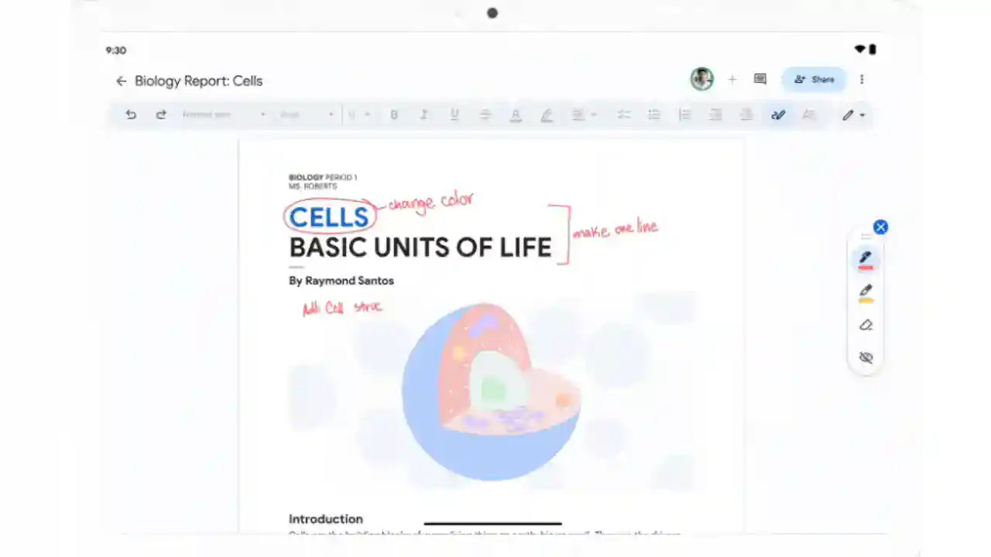Viewport: 991px width, 557px height.
Task: Click the Share button
Action: pos(814,79)
